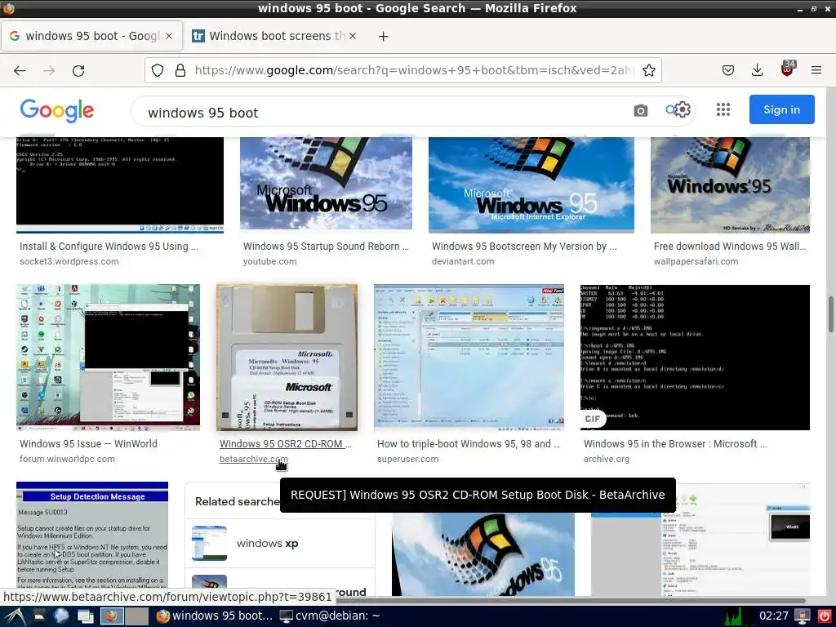Close the 'windows 95 boot' tab
Viewport: 836px width, 627px height.
tap(168, 36)
